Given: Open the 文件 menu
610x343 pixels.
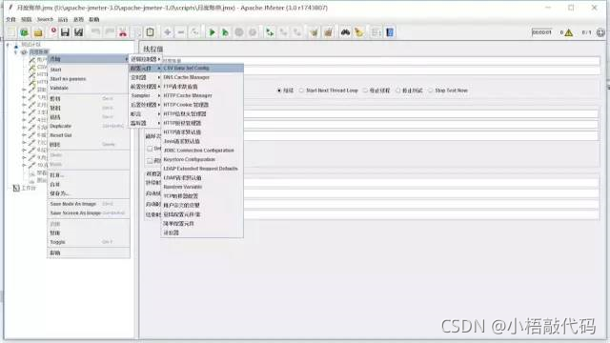Looking at the screenshot, I should point(10,19).
